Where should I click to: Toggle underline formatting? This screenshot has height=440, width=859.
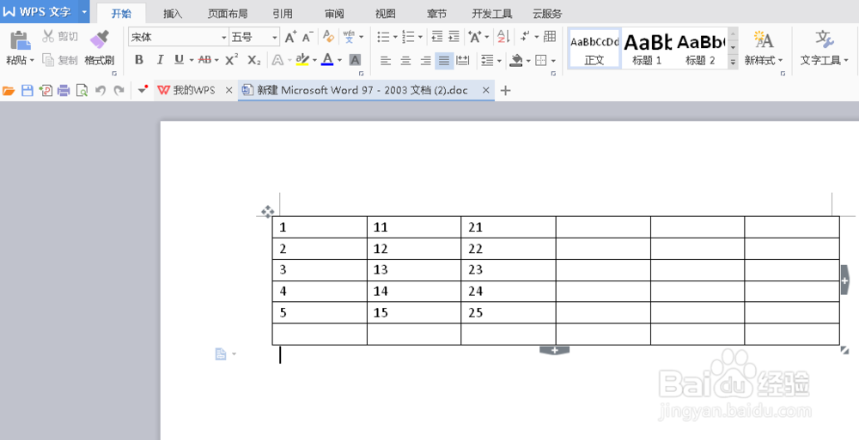(x=179, y=60)
